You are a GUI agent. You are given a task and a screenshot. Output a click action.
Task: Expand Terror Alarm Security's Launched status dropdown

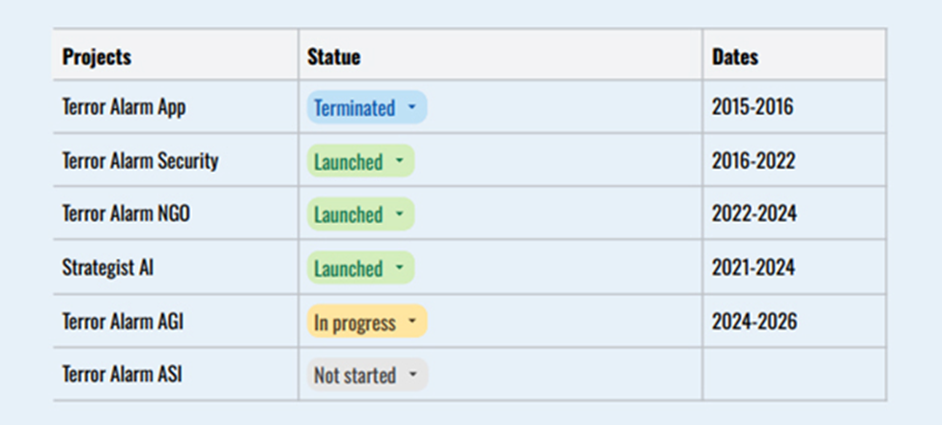(x=361, y=162)
